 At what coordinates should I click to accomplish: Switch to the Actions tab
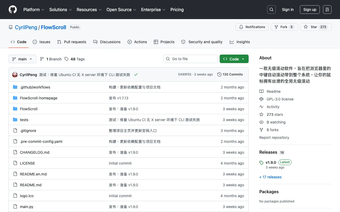(137, 42)
